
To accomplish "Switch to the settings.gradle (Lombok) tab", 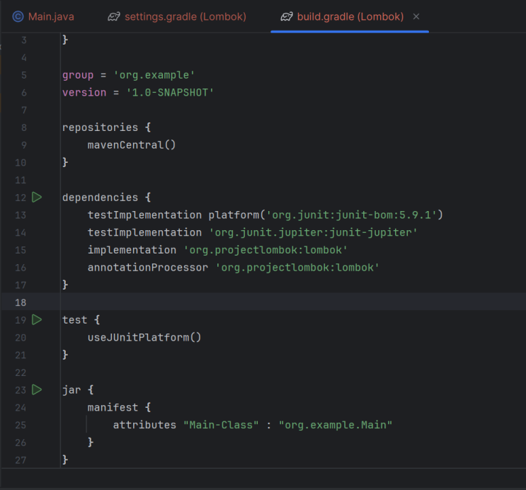I will pos(177,16).
